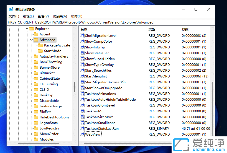Click the TaskbarStateLastRun binary value icon

(82, 128)
